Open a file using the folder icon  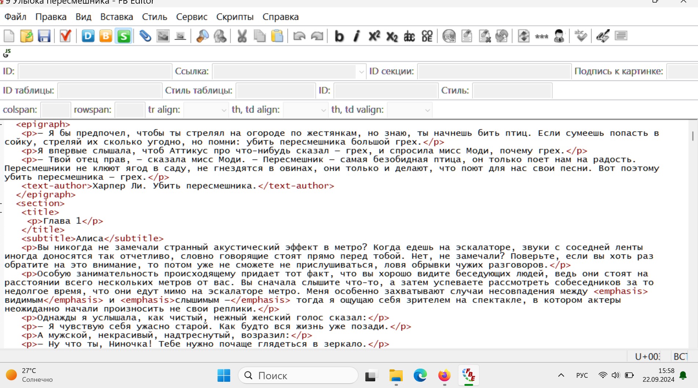pos(26,36)
